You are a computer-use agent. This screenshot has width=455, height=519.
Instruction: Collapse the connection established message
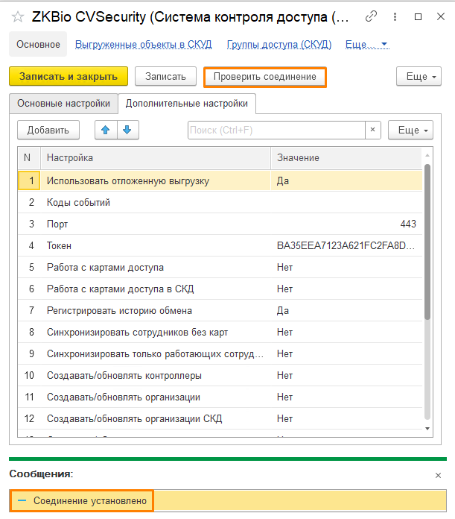point(22,500)
